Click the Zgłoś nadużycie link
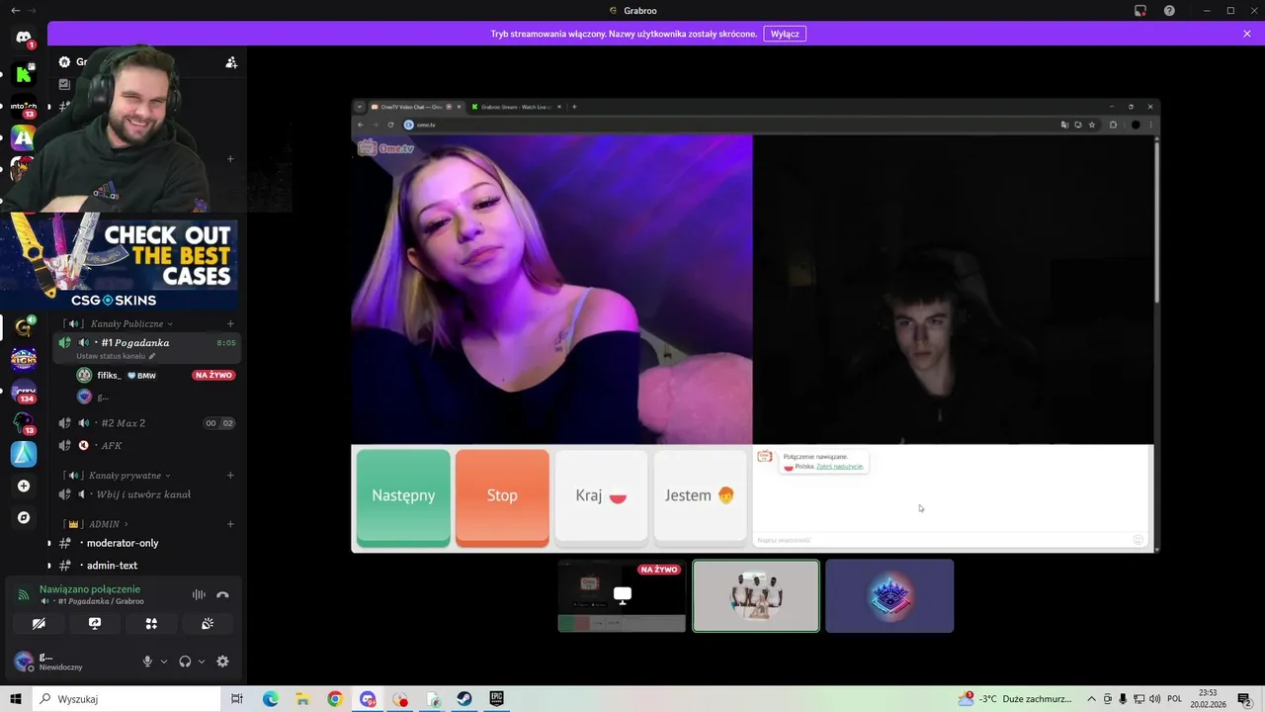1265x712 pixels. click(x=840, y=466)
